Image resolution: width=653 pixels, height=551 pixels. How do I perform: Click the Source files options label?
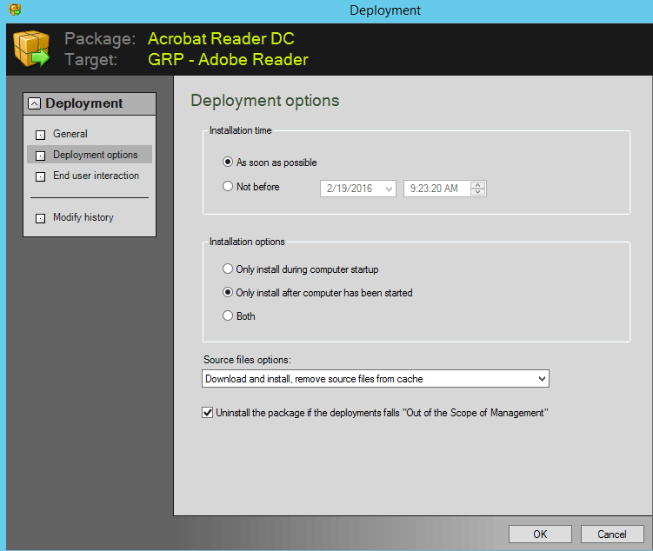pos(247,360)
